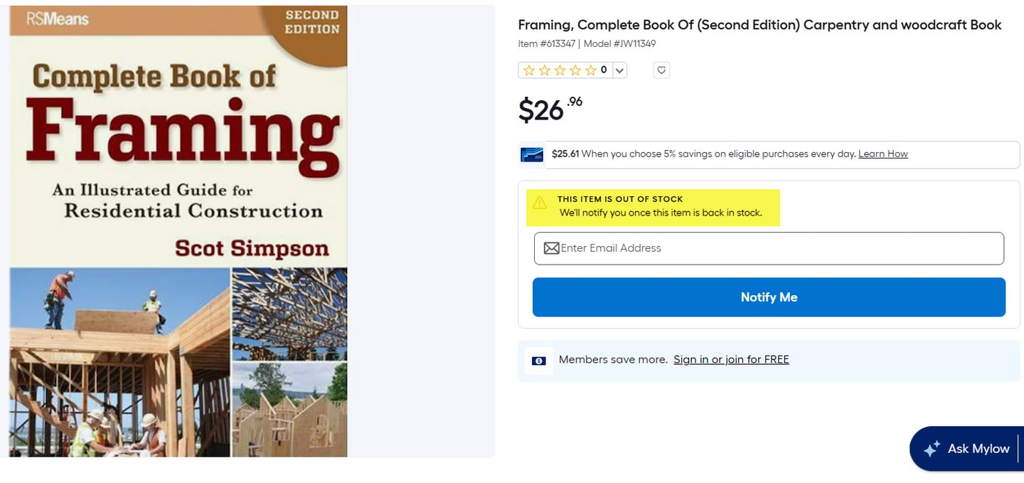Click the Model #JW11349 text
This screenshot has height=483, width=1024.
click(x=619, y=43)
